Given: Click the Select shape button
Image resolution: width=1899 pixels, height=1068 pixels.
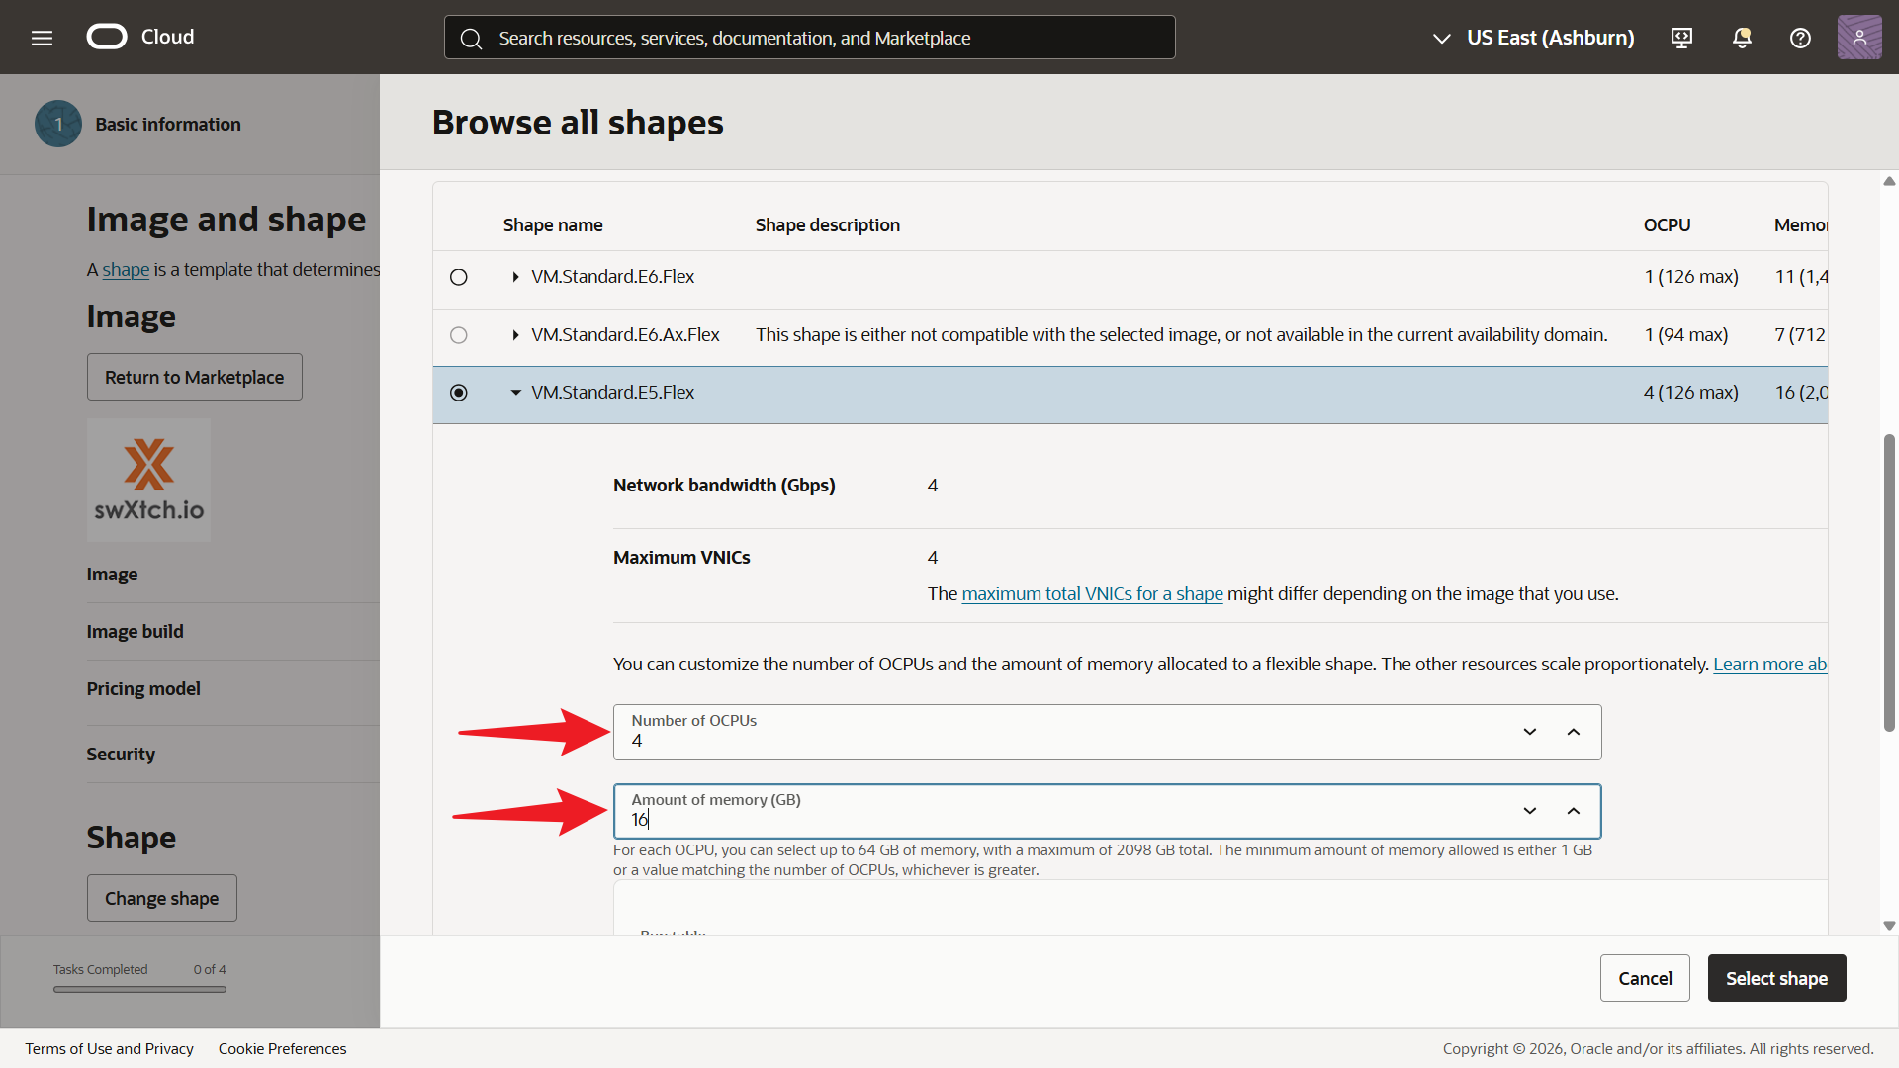Looking at the screenshot, I should click(1776, 978).
